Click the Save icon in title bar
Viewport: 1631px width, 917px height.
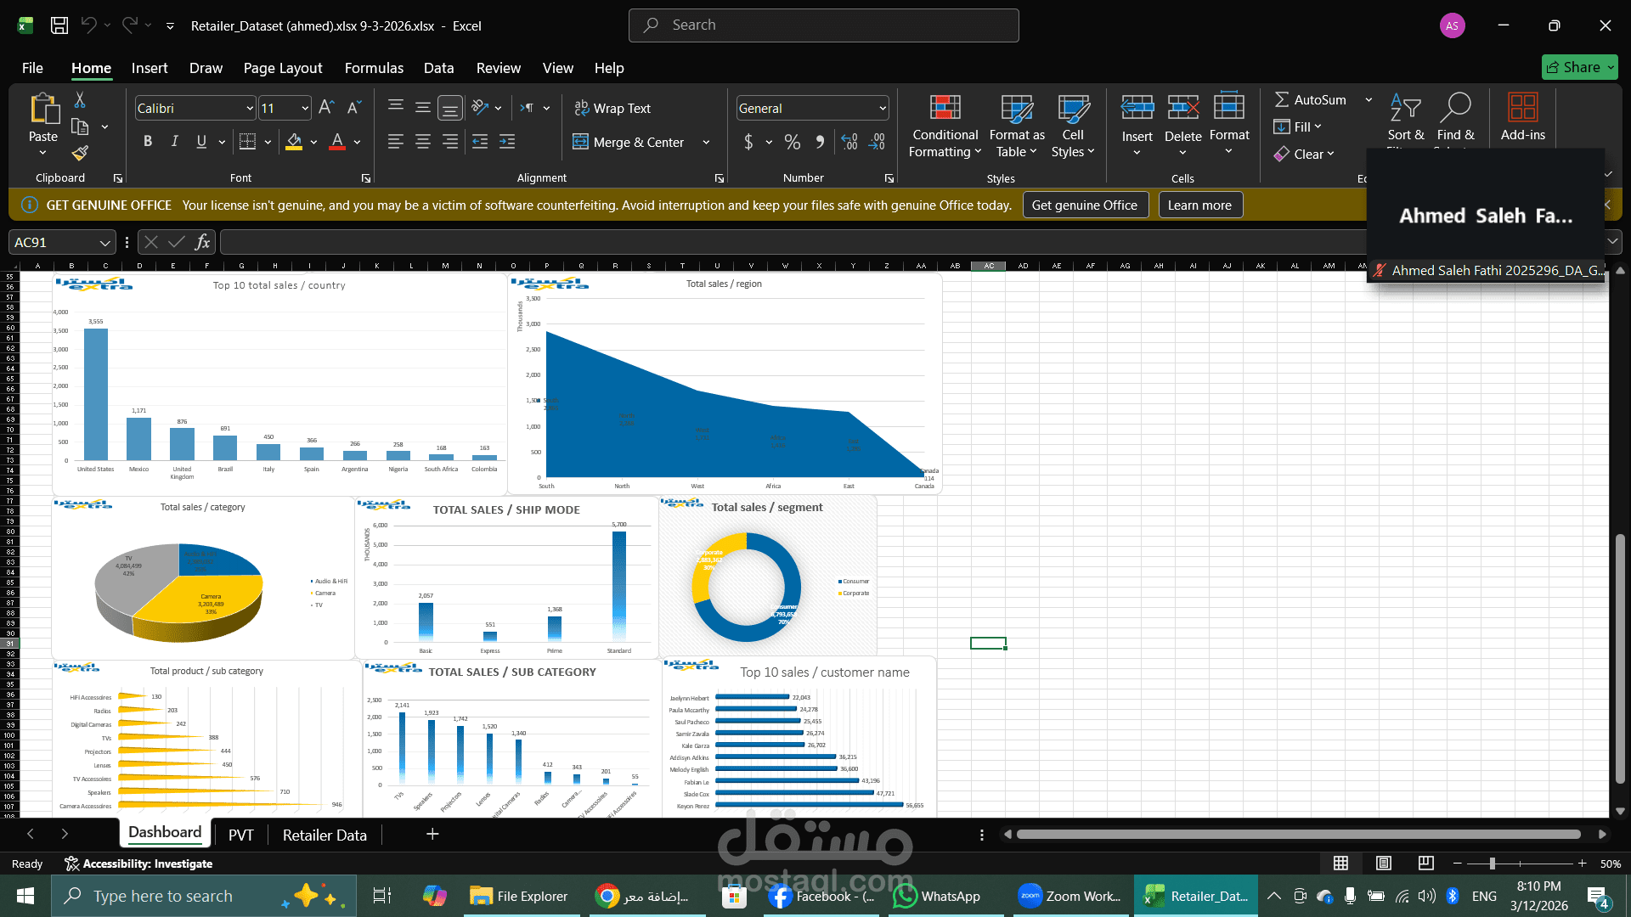(x=59, y=25)
